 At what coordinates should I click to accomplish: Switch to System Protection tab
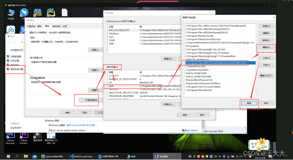tap(57, 26)
